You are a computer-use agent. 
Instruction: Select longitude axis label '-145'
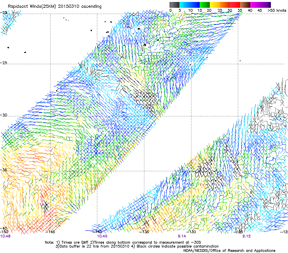point(50,232)
